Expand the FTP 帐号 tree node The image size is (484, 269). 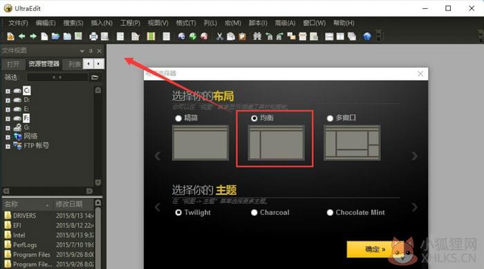(x=8, y=146)
